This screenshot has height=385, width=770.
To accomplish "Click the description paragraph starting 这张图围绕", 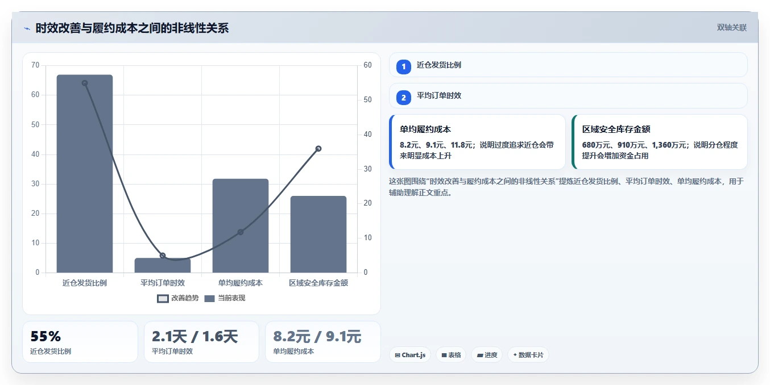I will pyautogui.click(x=566, y=187).
